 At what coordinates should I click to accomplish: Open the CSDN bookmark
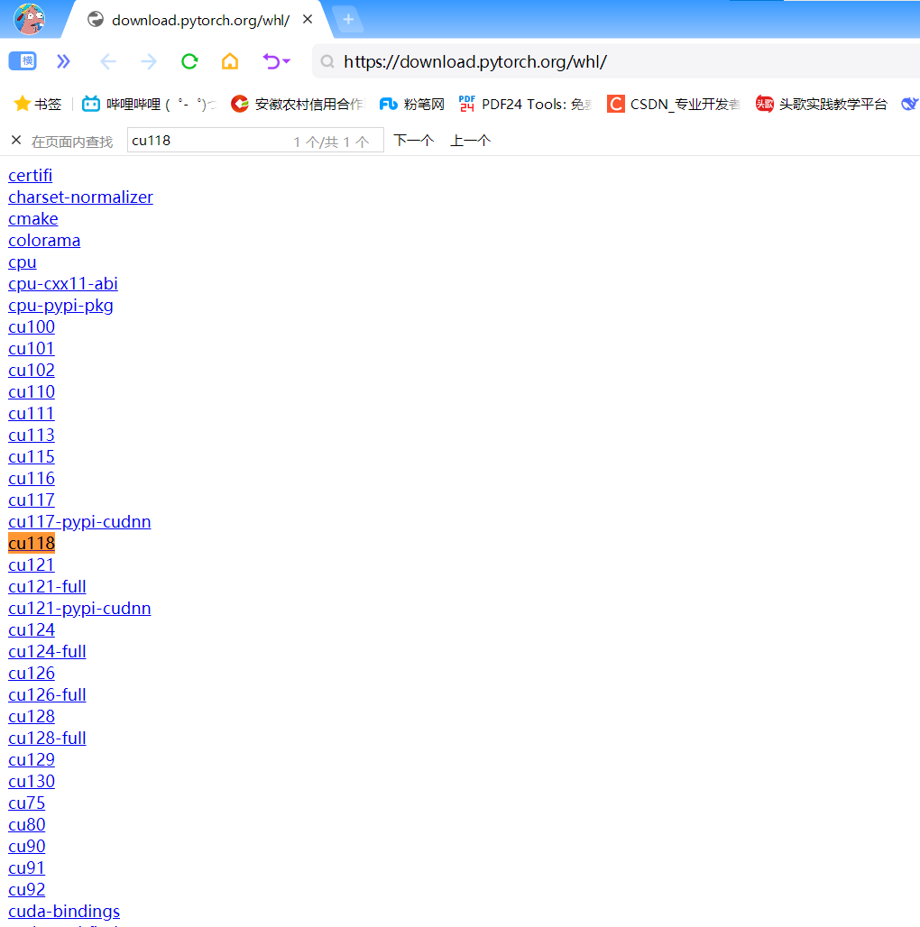674,104
